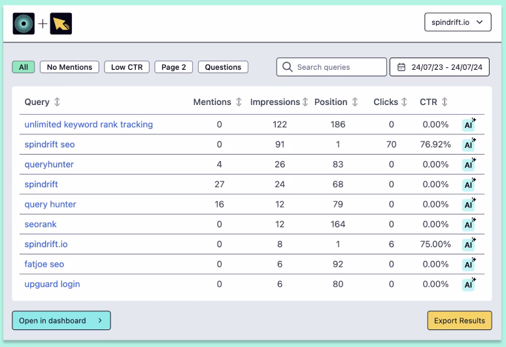
Task: Open AI insights for queryhunter row
Action: click(x=468, y=164)
